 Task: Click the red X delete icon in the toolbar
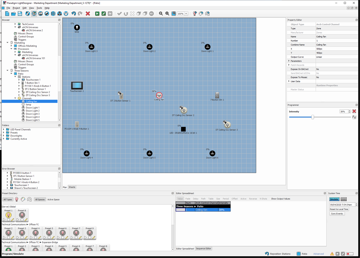pyautogui.click(x=88, y=14)
